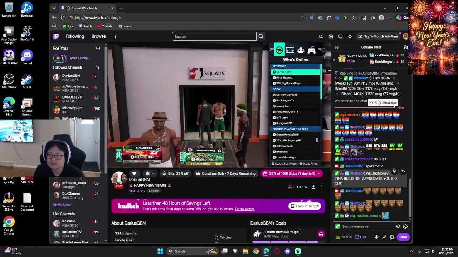This screenshot has height=257, width=458.
Task: Open the remote bookmark
Action: click(x=126, y=26)
